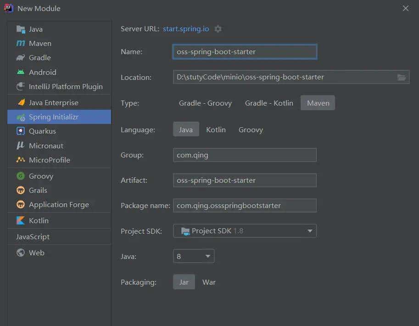Click the Android robot icon

point(21,72)
